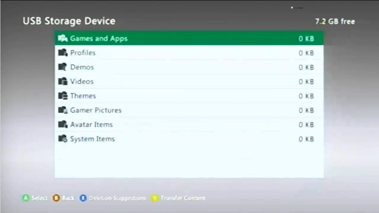379x213 pixels.
Task: Click the yellow Y button icon
Action: 154,198
